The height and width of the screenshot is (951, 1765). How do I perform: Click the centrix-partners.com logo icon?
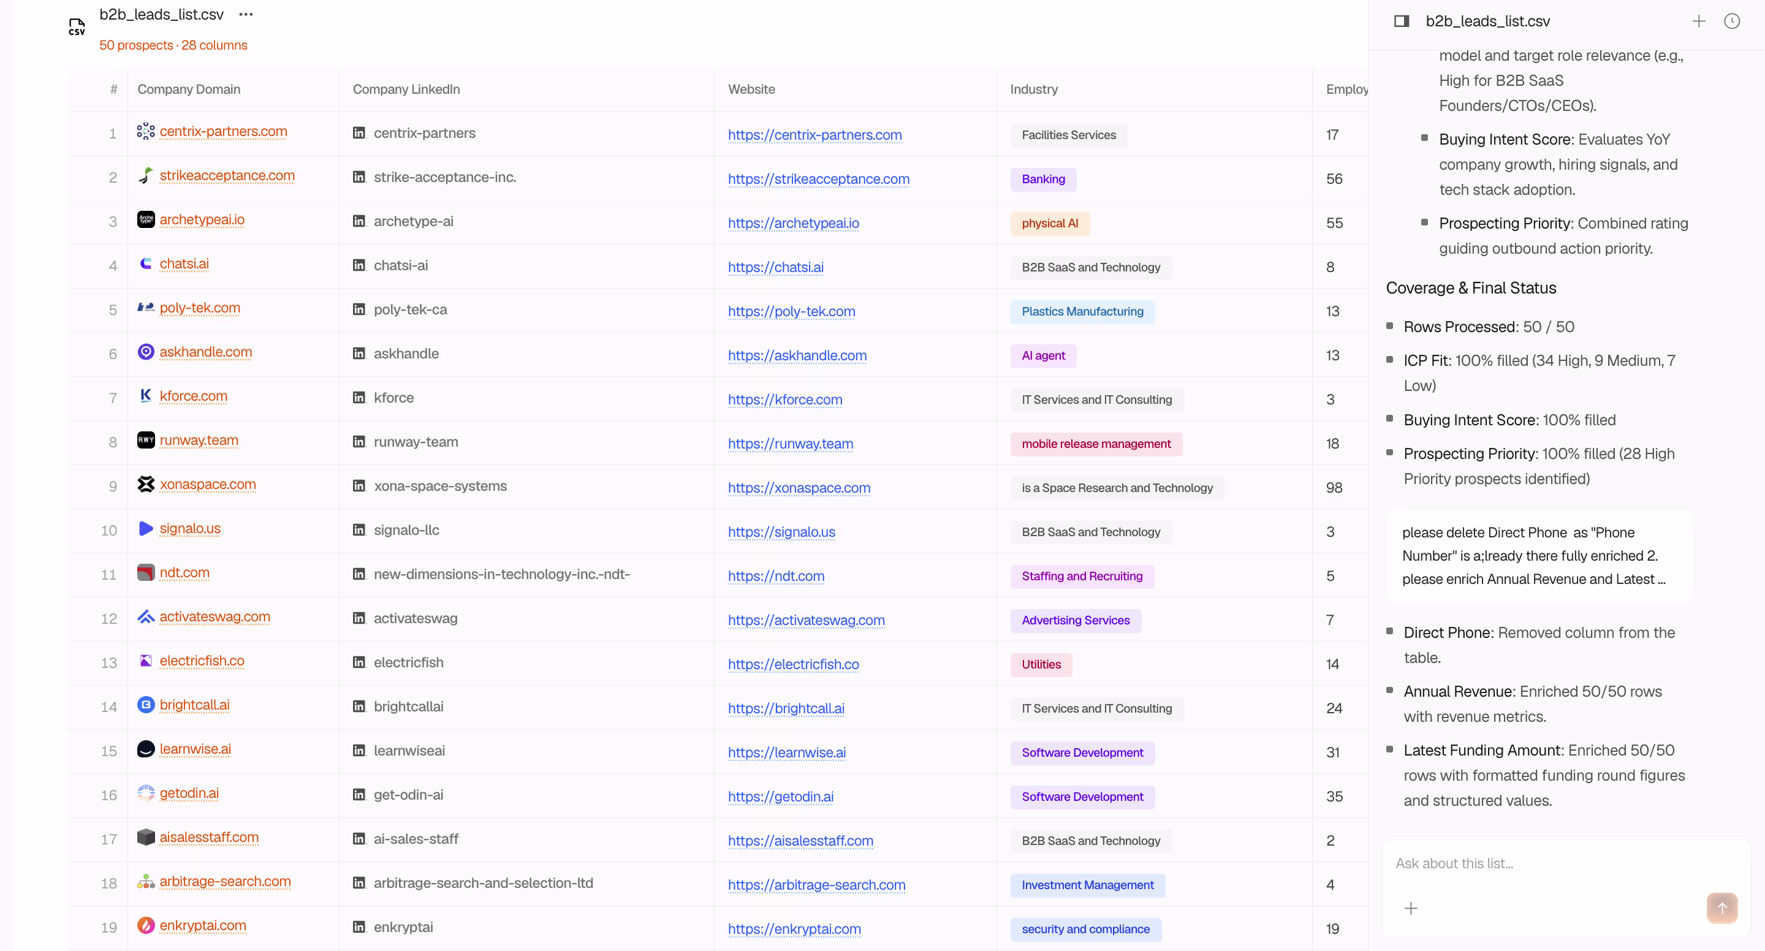coord(145,132)
